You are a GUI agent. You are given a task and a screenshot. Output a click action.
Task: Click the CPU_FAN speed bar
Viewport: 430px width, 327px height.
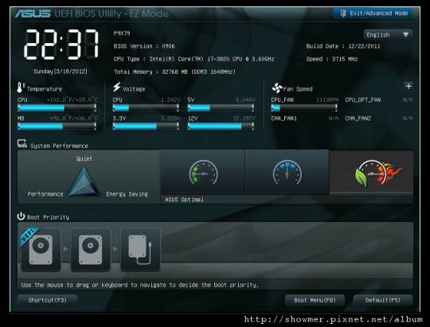[304, 108]
